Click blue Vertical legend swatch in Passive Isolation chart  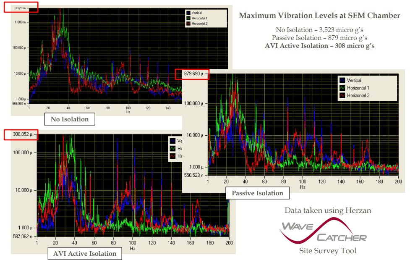(x=342, y=80)
